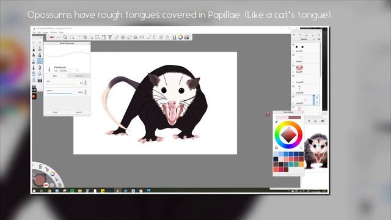
Task: Open the Window menu
Action: pyautogui.click(x=54, y=32)
